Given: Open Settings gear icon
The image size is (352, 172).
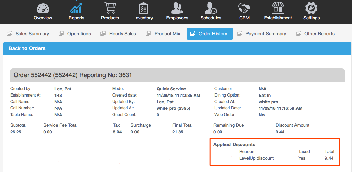Looking at the screenshot, I should pyautogui.click(x=311, y=8).
